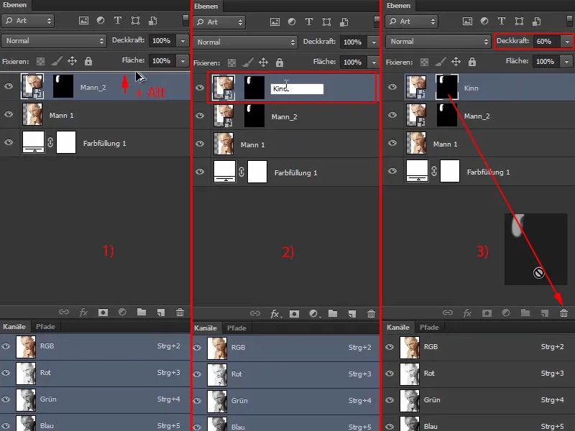Open fx layer styles in middle panel
This screenshot has width=575, height=431.
pos(275,314)
